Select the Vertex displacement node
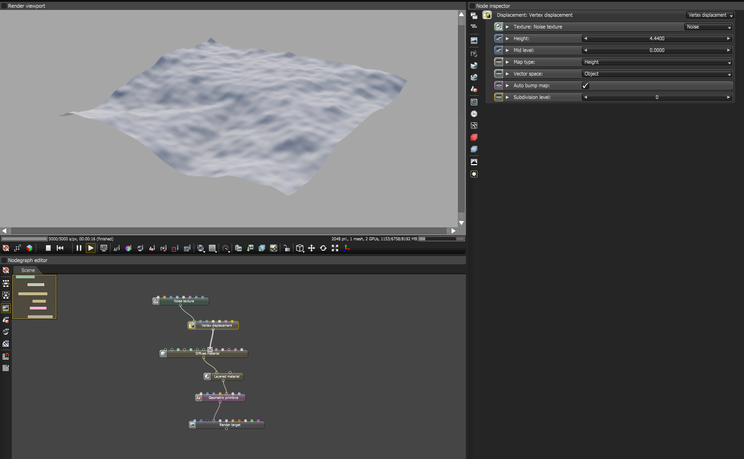The image size is (744, 459). point(213,325)
